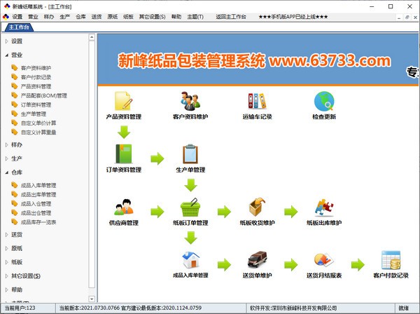Open the 原纸 menu in menu bar
The height and width of the screenshot is (314, 420).
(113, 17)
